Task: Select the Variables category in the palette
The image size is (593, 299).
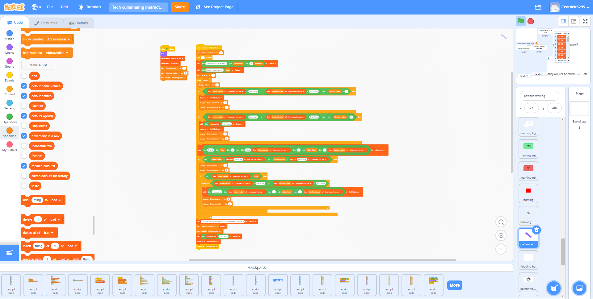Action: click(x=9, y=132)
